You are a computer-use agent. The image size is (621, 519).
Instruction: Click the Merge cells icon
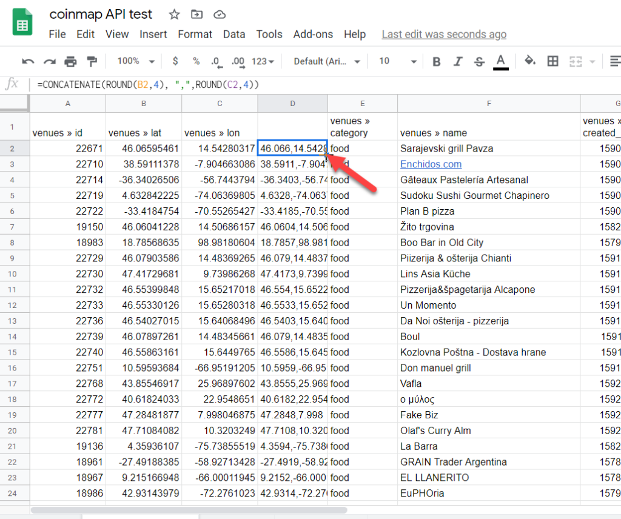point(576,61)
